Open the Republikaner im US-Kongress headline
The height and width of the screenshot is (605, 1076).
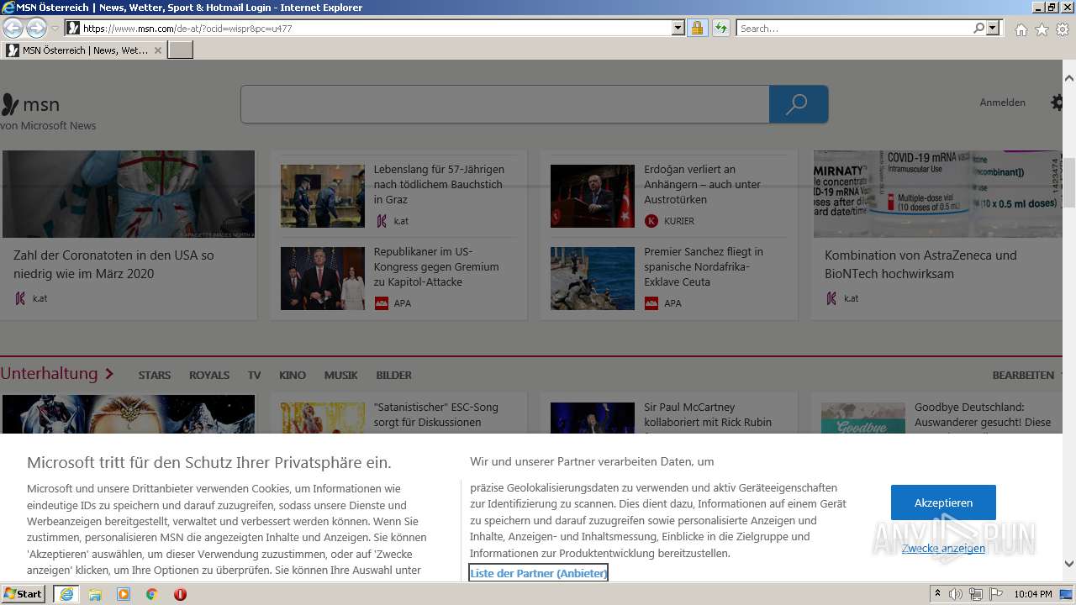(436, 266)
